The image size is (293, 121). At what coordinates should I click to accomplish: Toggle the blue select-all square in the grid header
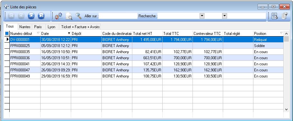coord(7,34)
